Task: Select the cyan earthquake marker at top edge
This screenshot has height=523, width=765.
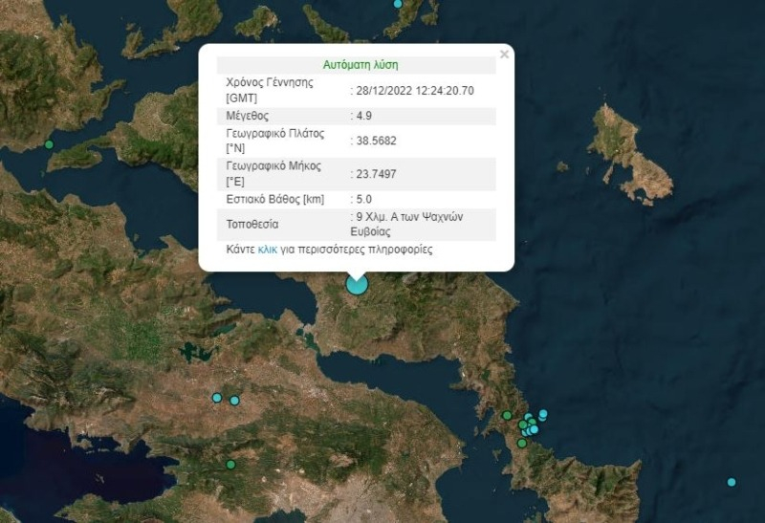Action: [398, 4]
